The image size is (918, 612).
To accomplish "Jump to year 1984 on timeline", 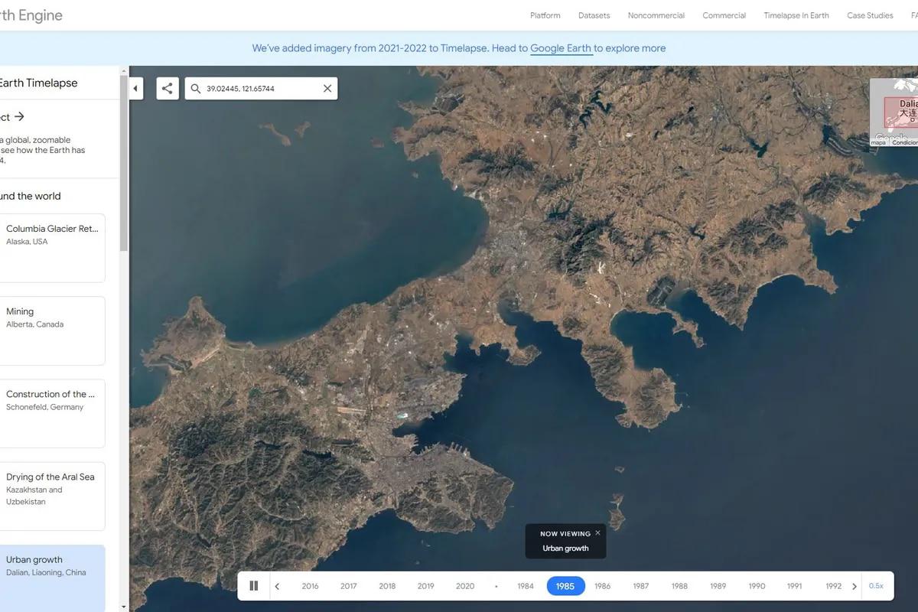I will 526,586.
